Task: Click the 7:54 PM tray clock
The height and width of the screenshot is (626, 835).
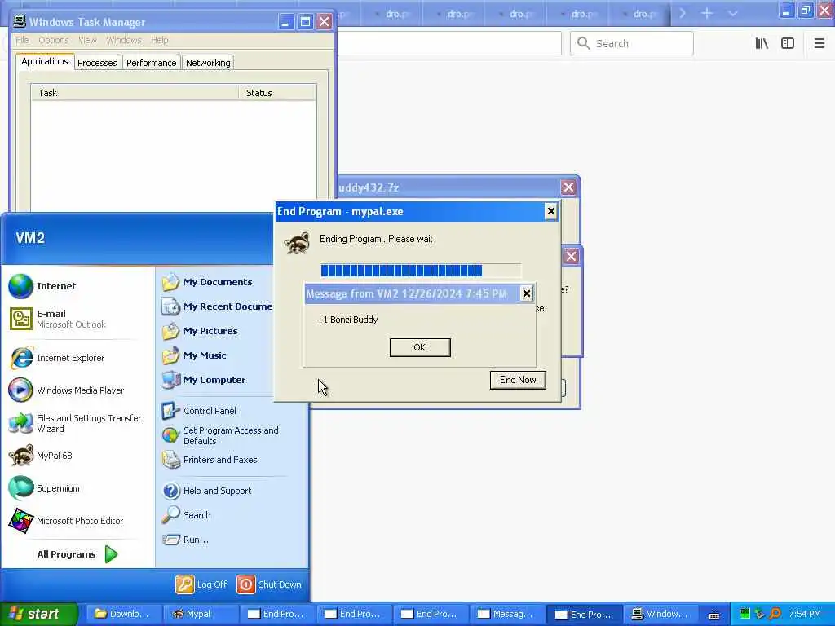Action: click(805, 615)
